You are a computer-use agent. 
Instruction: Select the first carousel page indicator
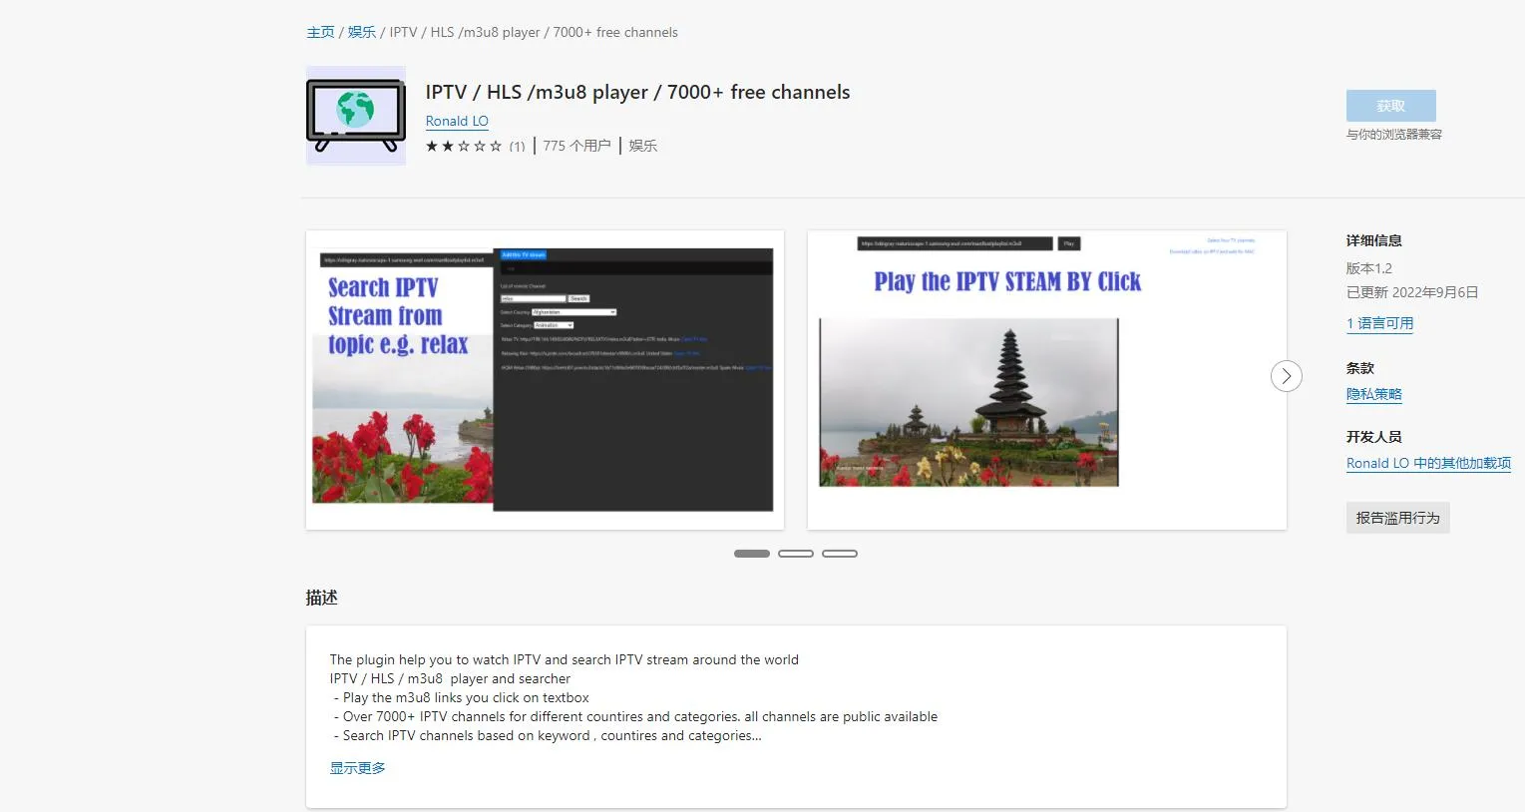click(752, 554)
